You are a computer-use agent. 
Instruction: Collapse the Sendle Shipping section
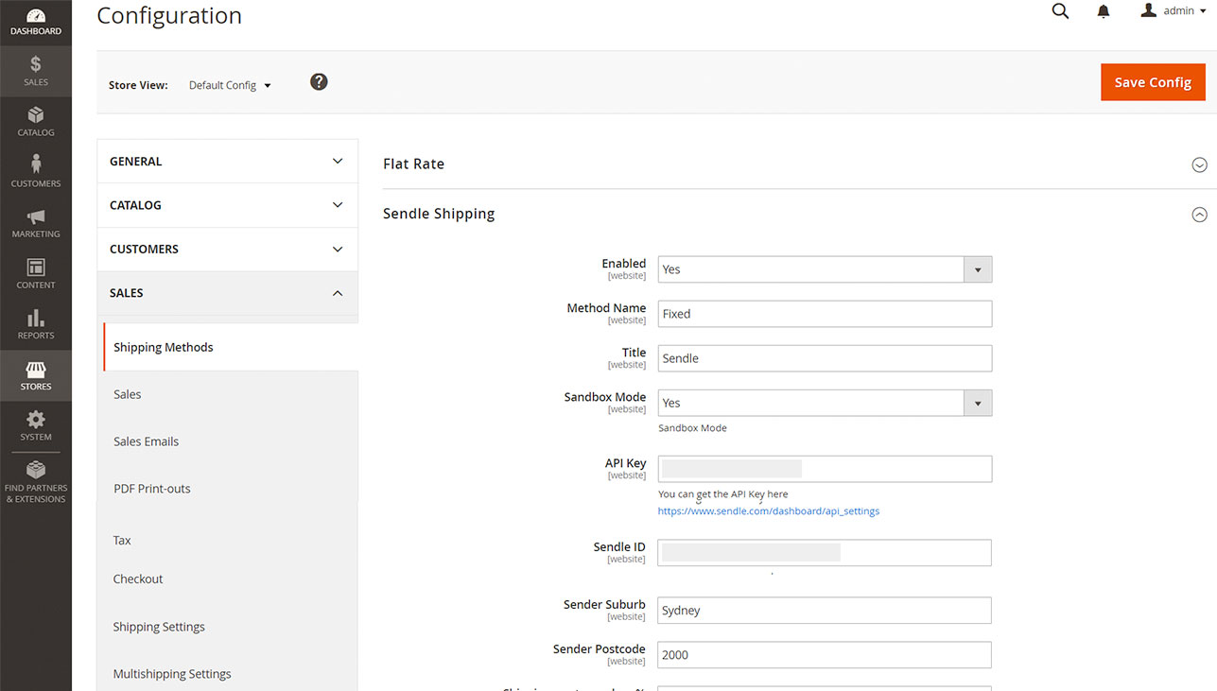(x=1199, y=215)
